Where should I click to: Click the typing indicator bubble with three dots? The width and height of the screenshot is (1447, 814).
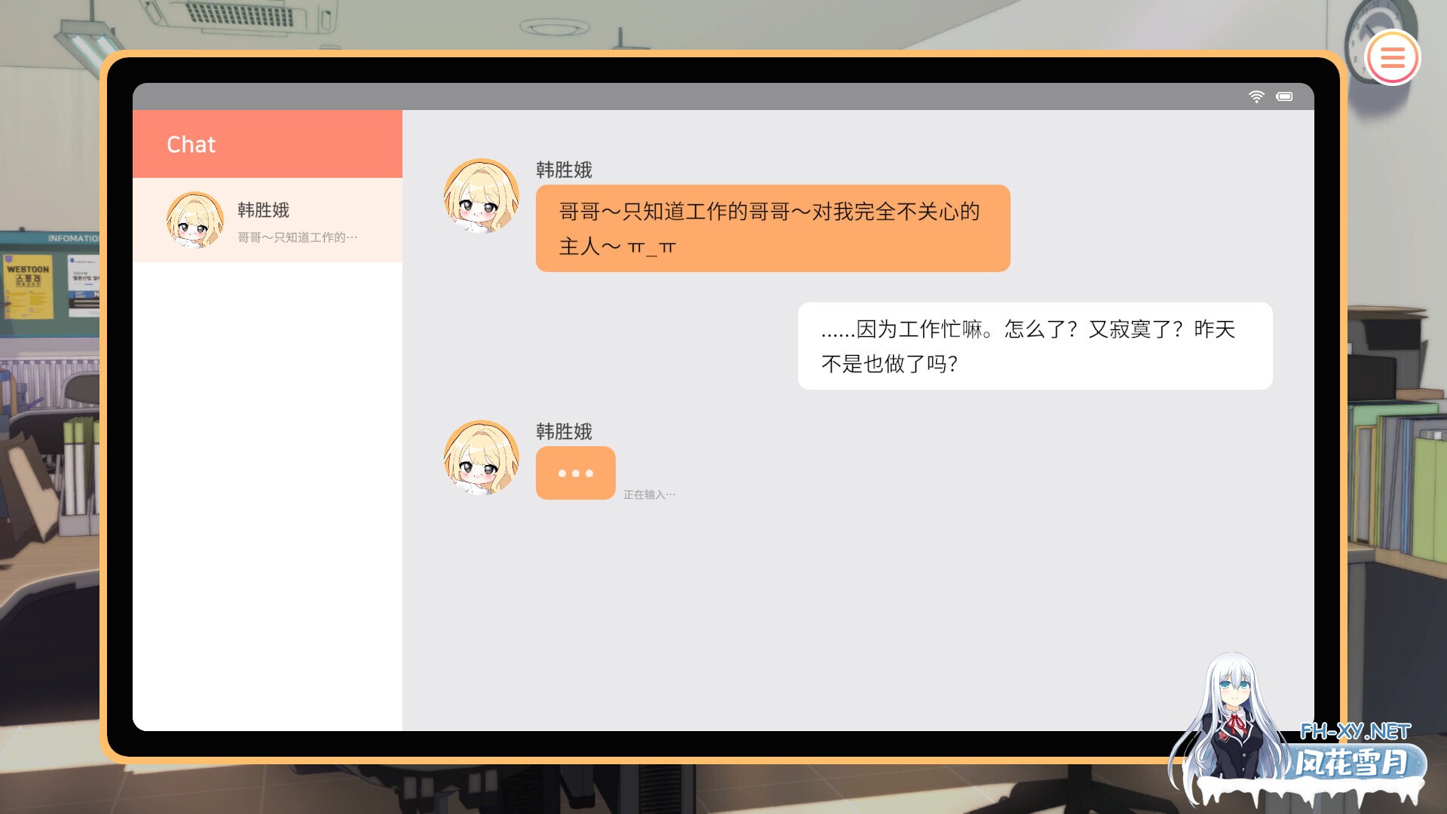(x=575, y=473)
